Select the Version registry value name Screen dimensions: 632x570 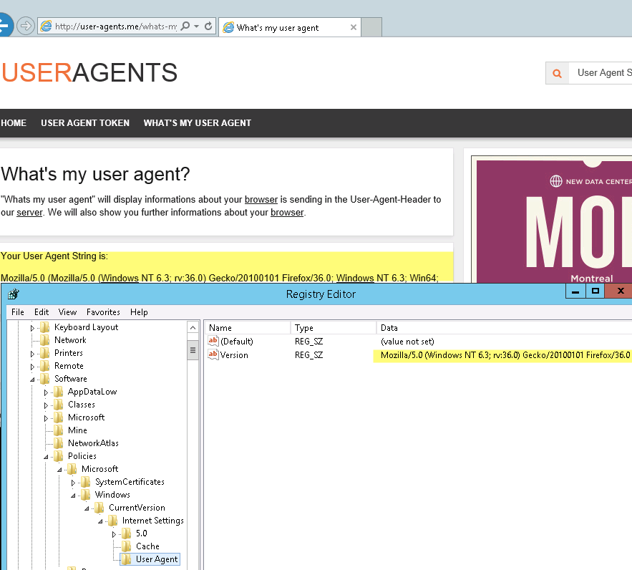pos(234,355)
